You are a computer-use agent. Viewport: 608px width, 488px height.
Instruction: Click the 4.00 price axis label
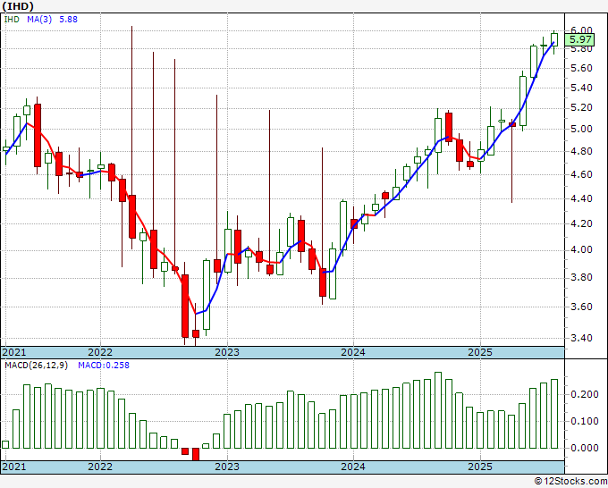[x=581, y=249]
